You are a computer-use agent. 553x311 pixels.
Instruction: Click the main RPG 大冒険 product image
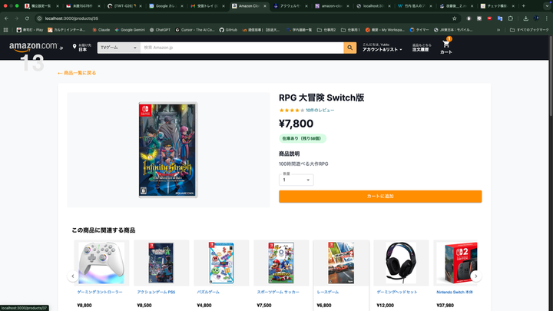tap(168, 150)
